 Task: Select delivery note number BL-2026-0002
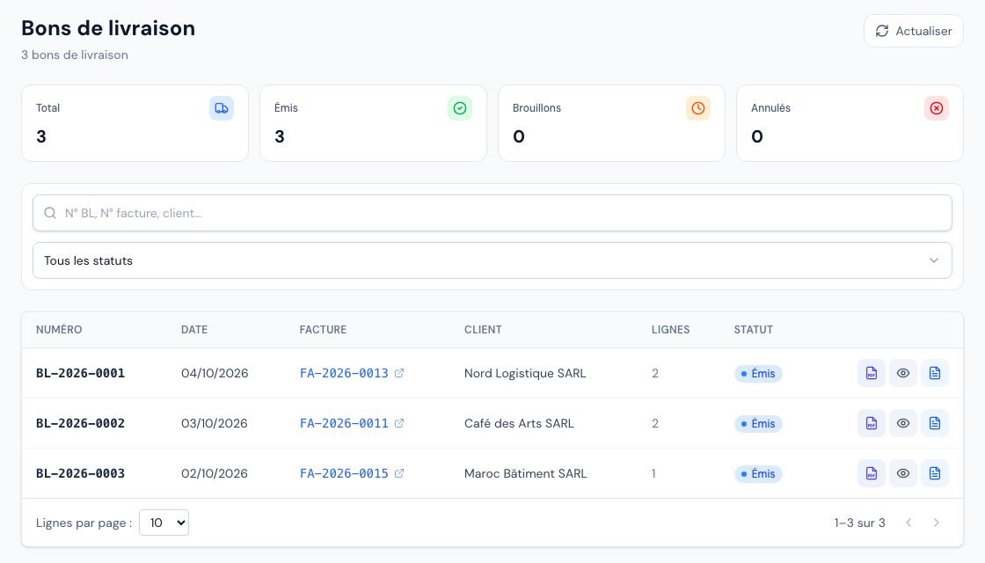click(x=80, y=423)
